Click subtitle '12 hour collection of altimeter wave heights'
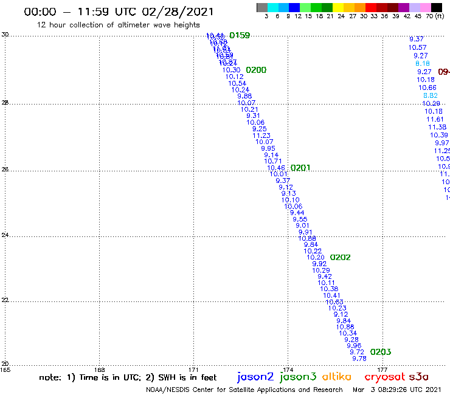Viewport: 450px width, 395px height. point(118,25)
